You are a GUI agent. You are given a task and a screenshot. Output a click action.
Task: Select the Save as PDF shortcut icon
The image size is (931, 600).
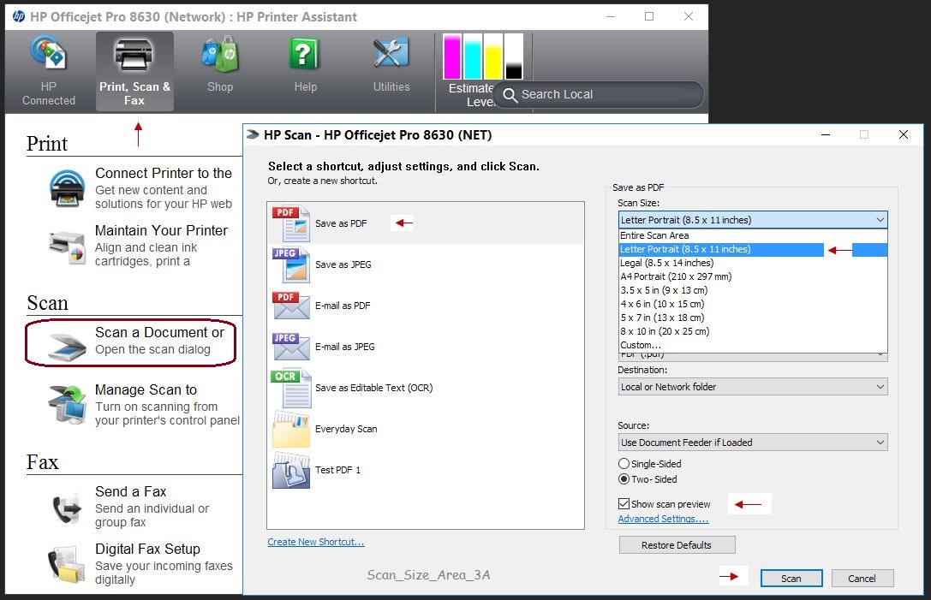[x=291, y=223]
